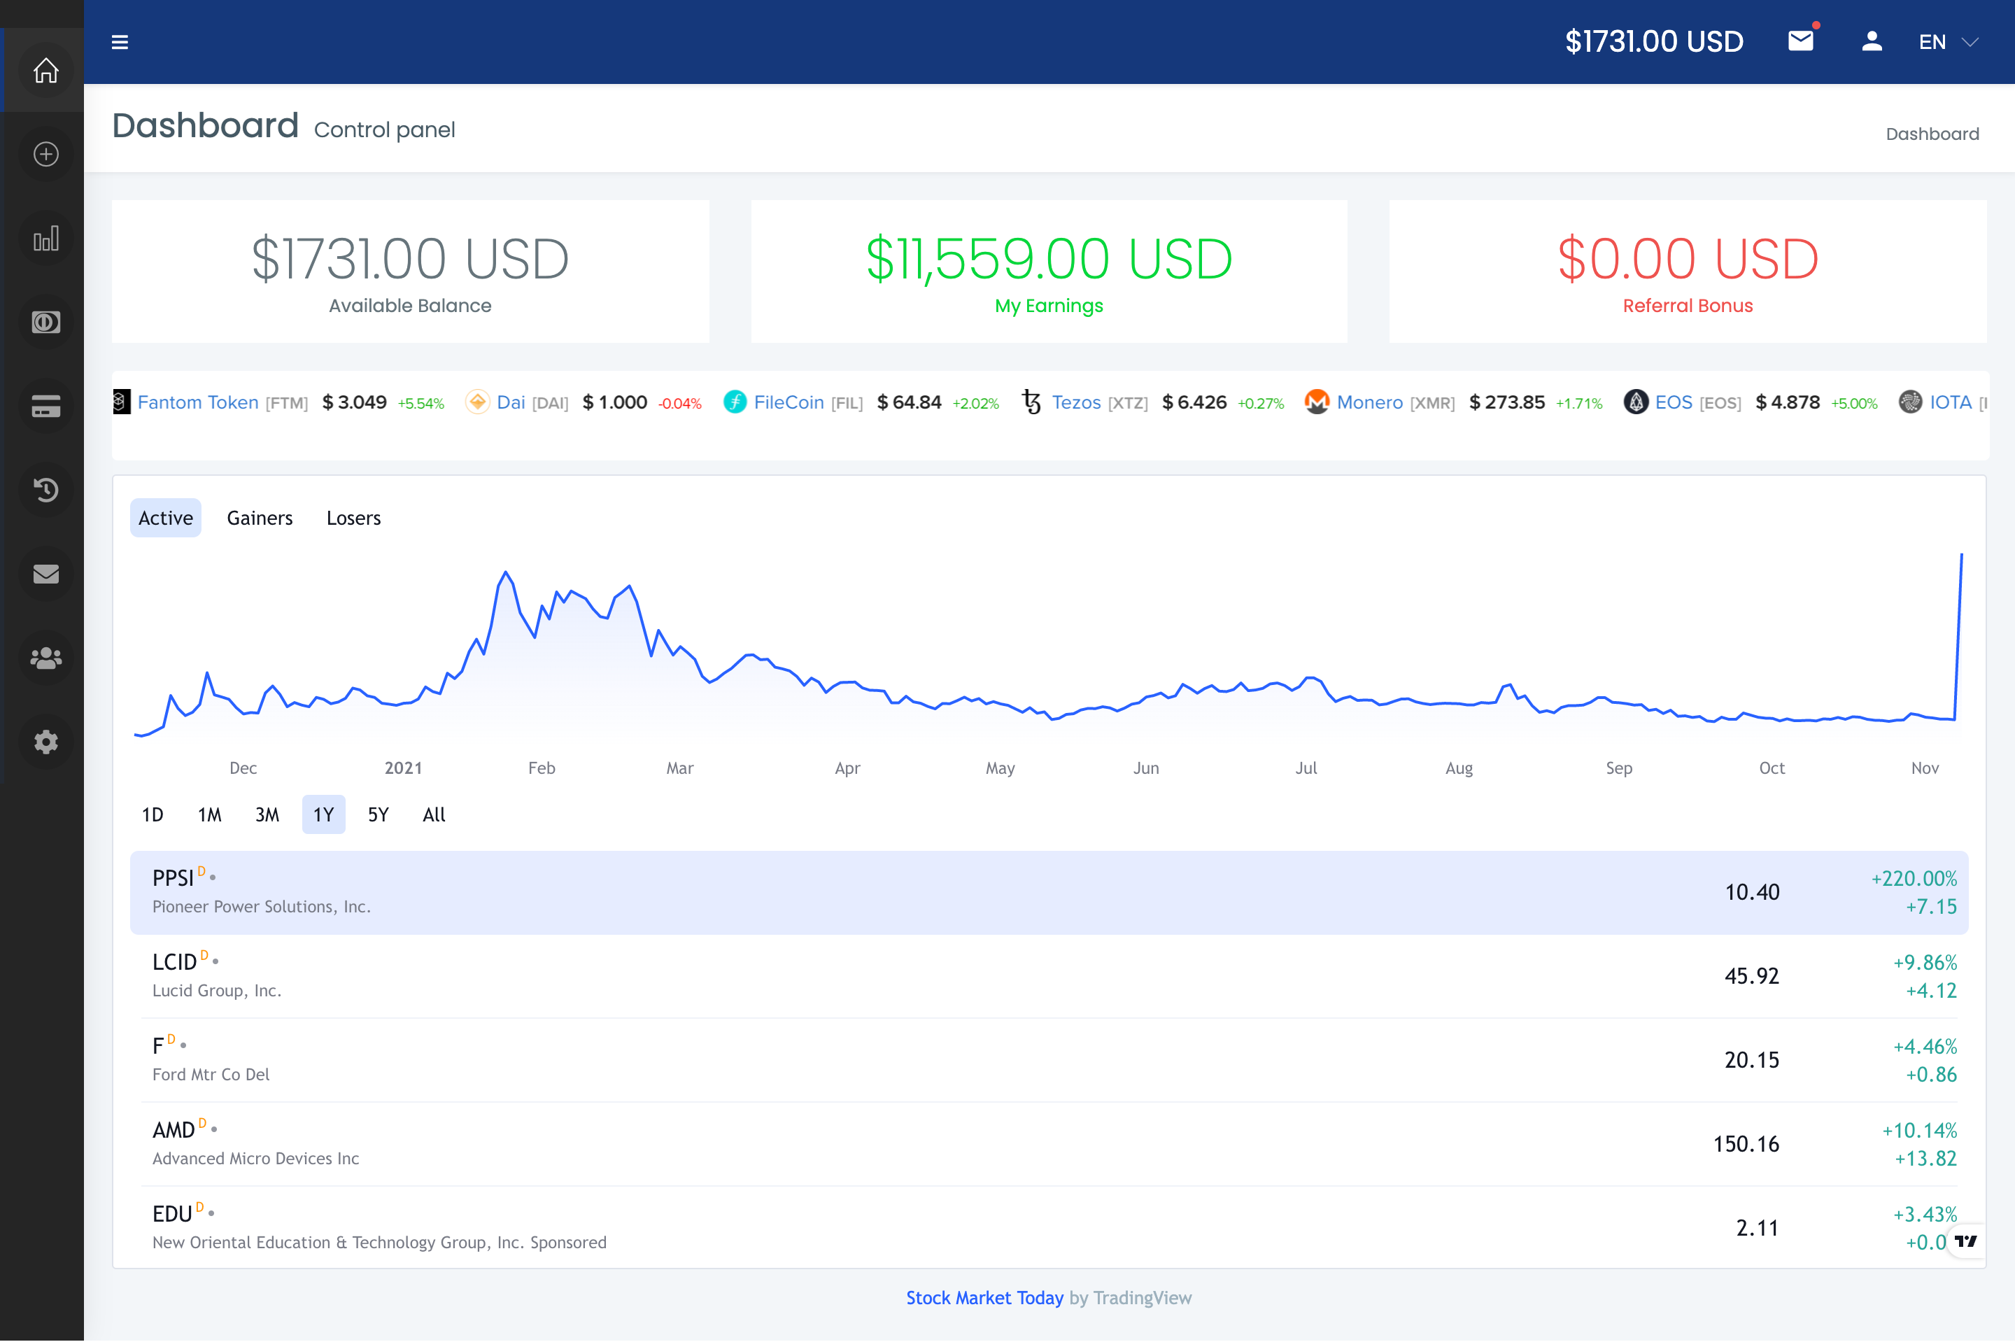Click the Fantom Token coin icon

(x=122, y=402)
